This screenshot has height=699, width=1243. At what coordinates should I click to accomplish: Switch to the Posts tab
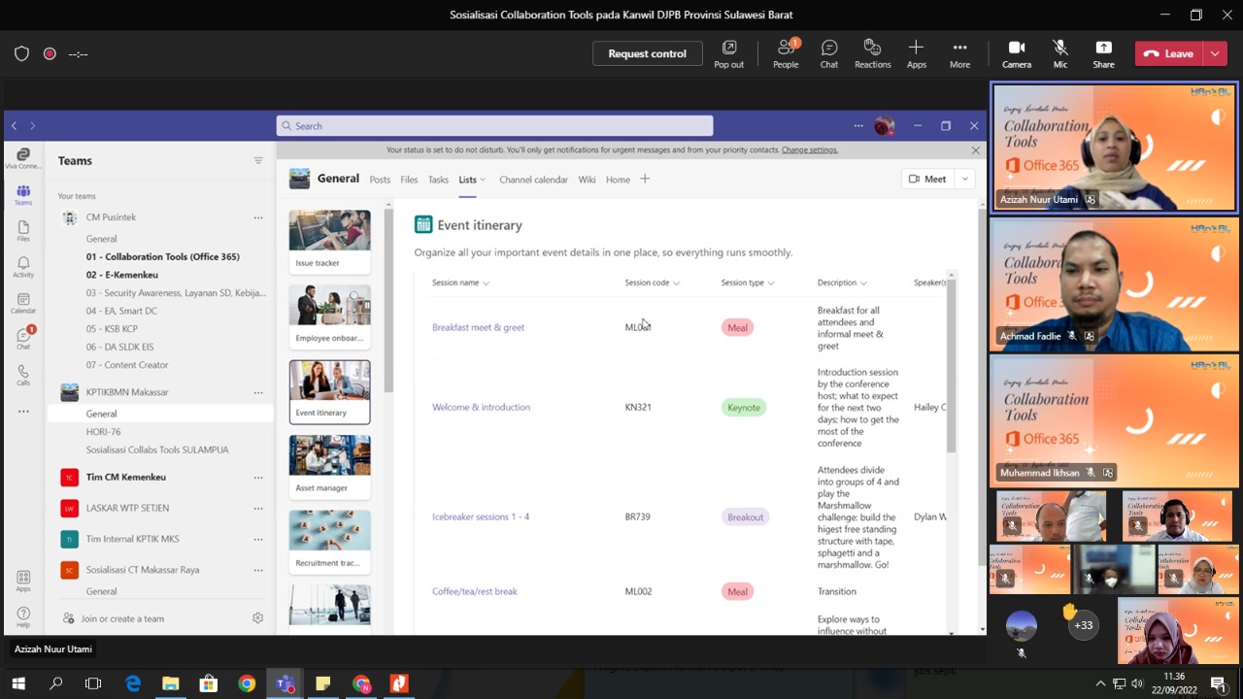[380, 180]
